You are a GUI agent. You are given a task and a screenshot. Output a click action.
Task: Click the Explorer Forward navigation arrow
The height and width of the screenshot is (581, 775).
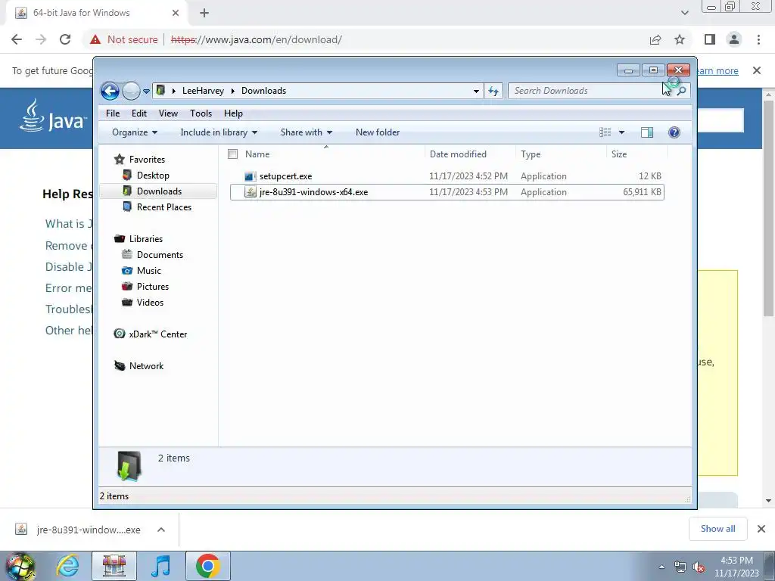131,91
